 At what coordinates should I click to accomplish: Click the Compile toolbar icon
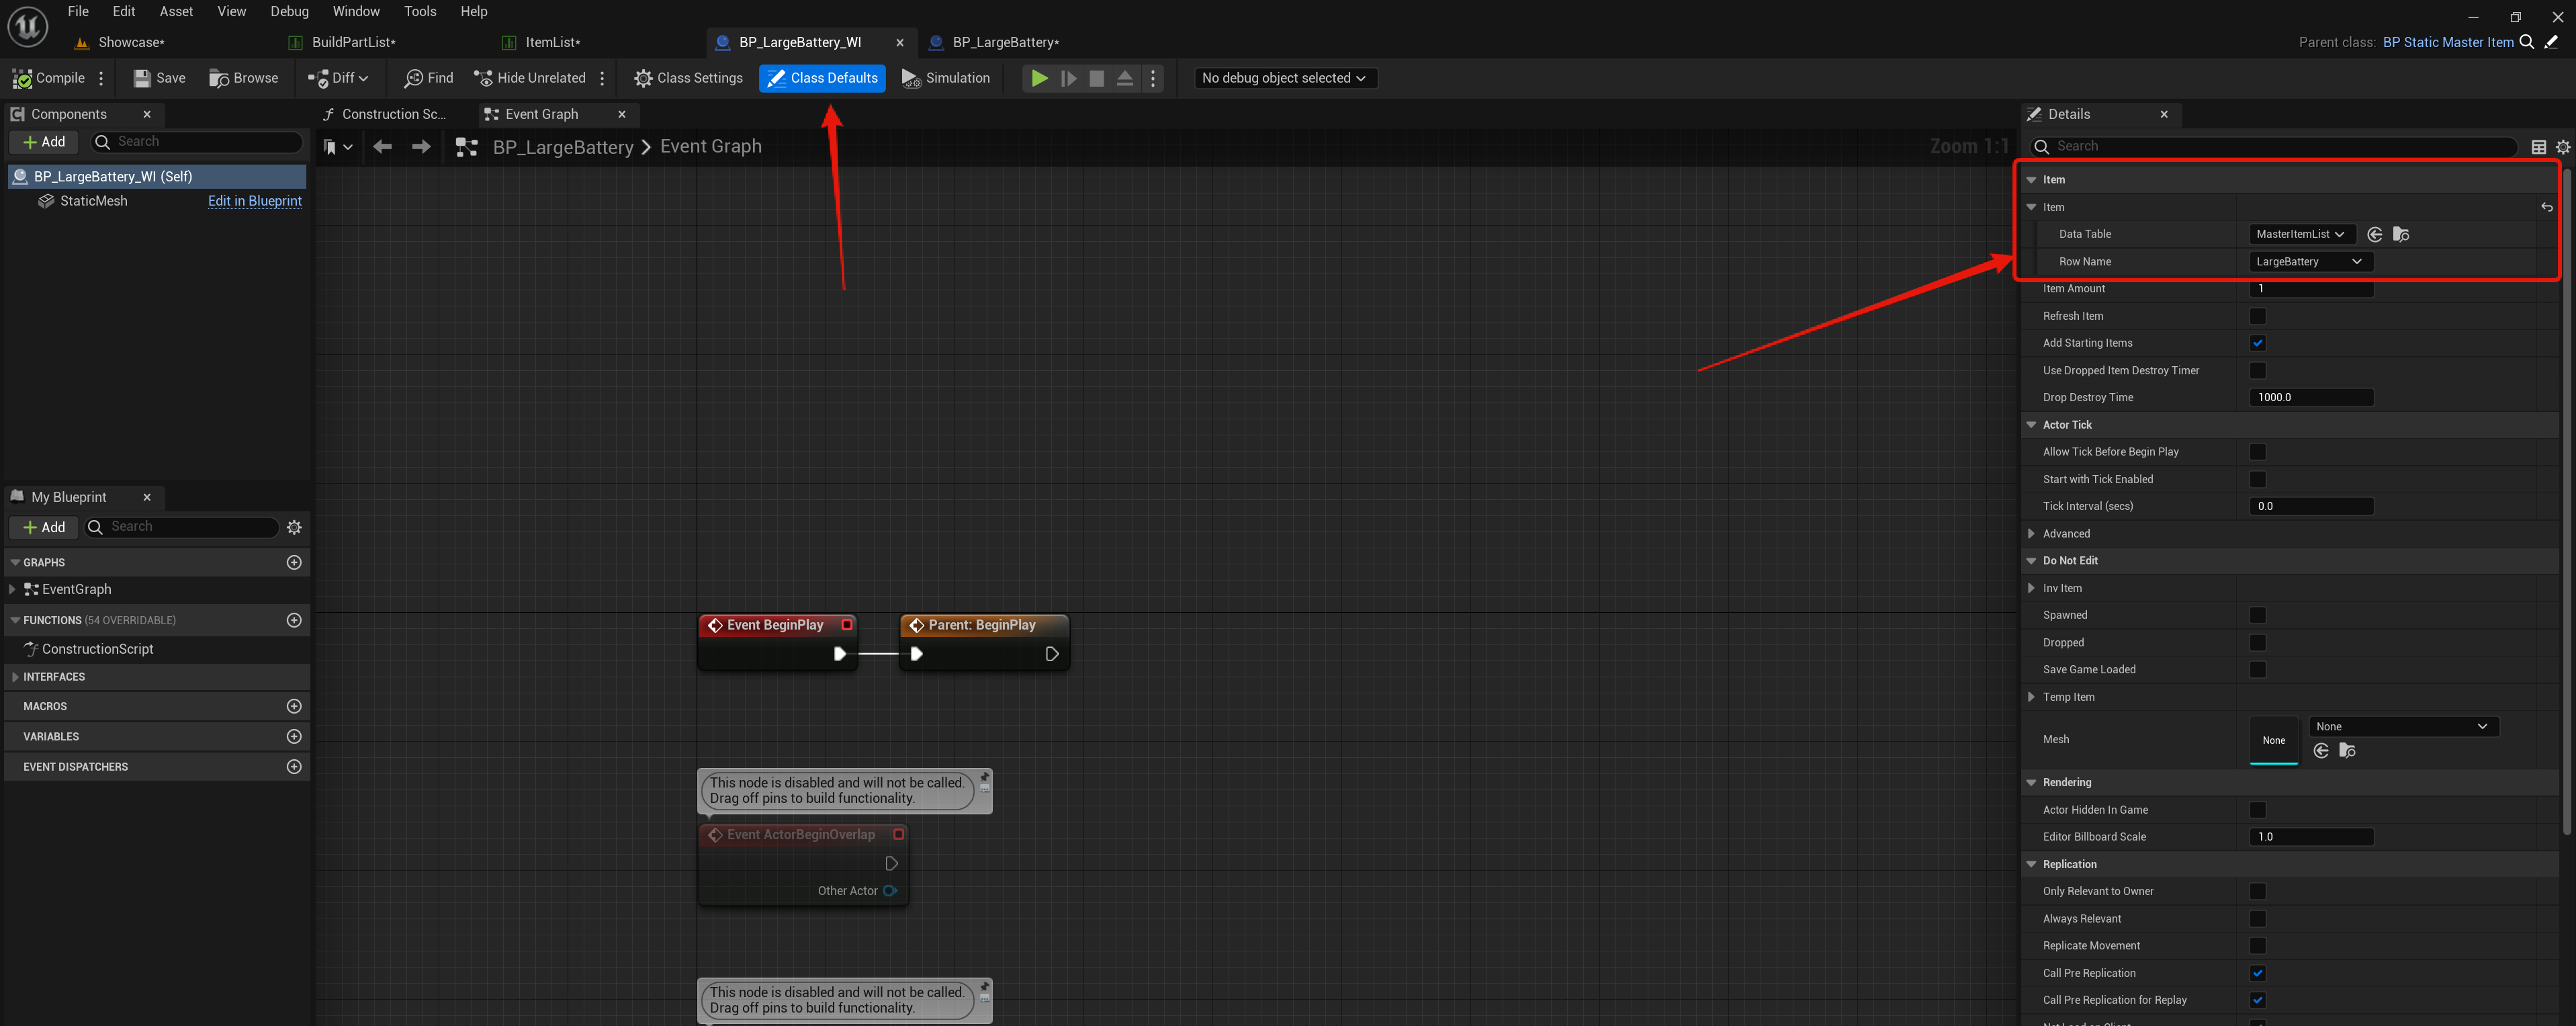point(23,78)
